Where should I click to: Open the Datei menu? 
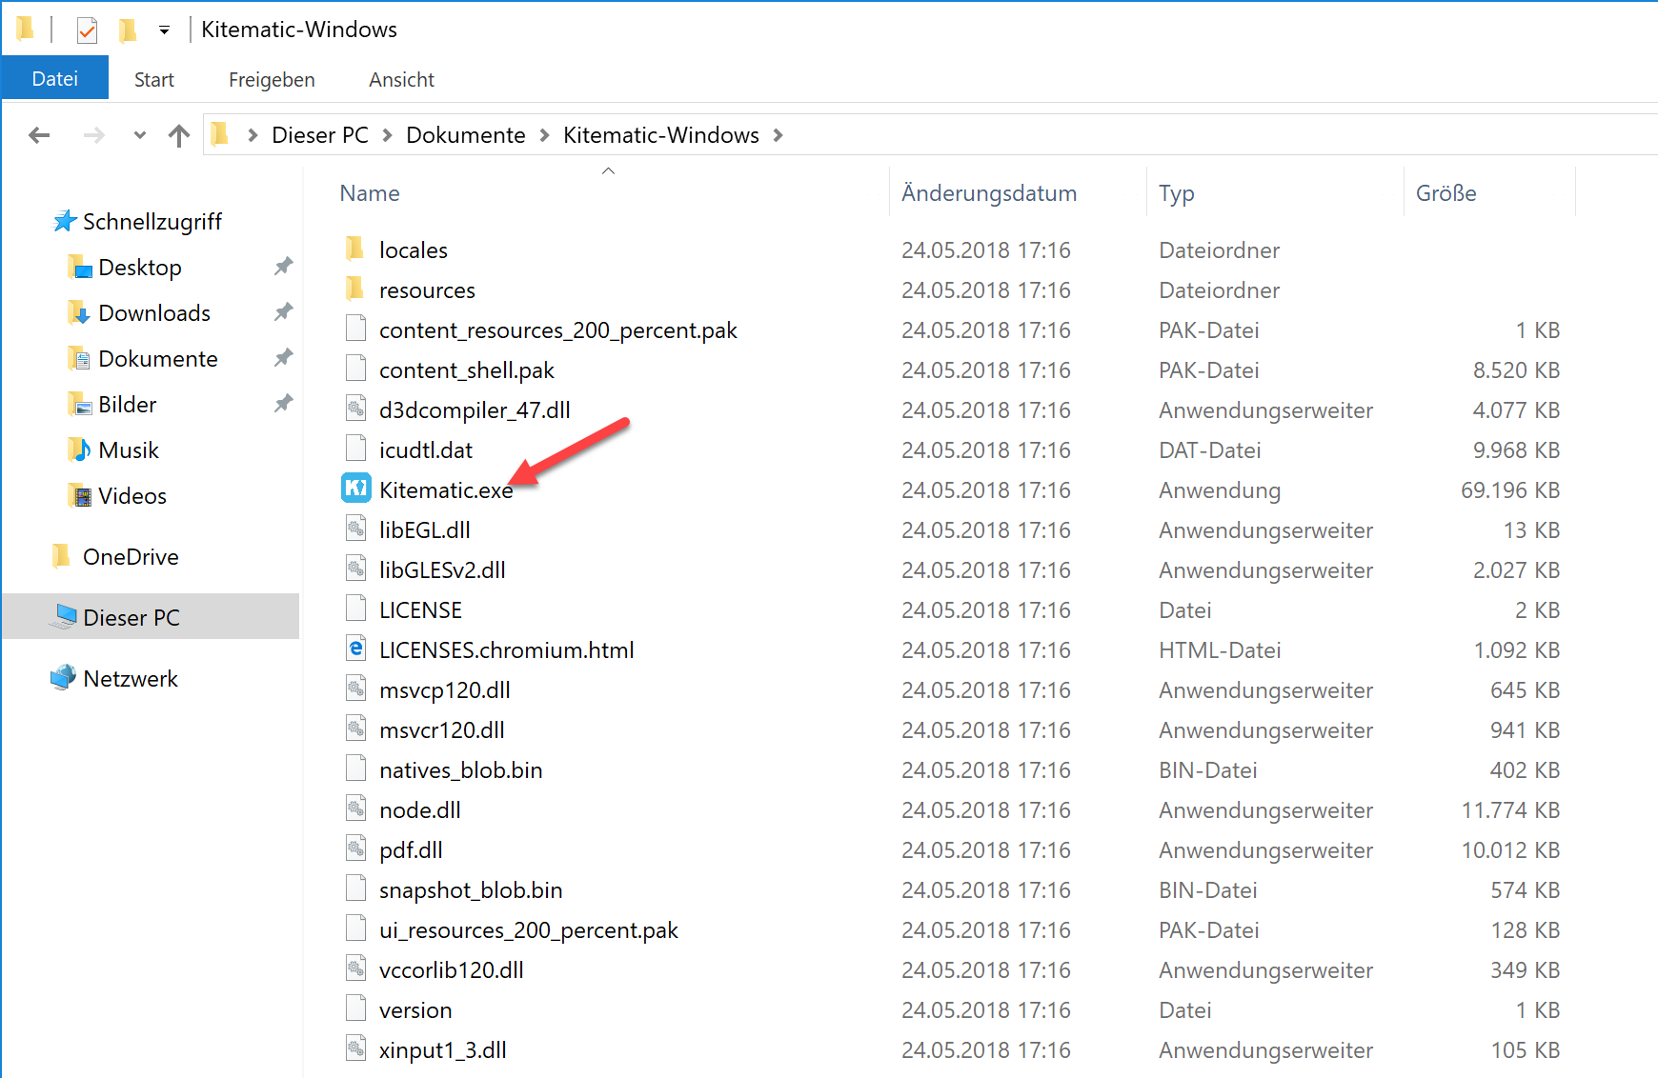click(x=55, y=77)
